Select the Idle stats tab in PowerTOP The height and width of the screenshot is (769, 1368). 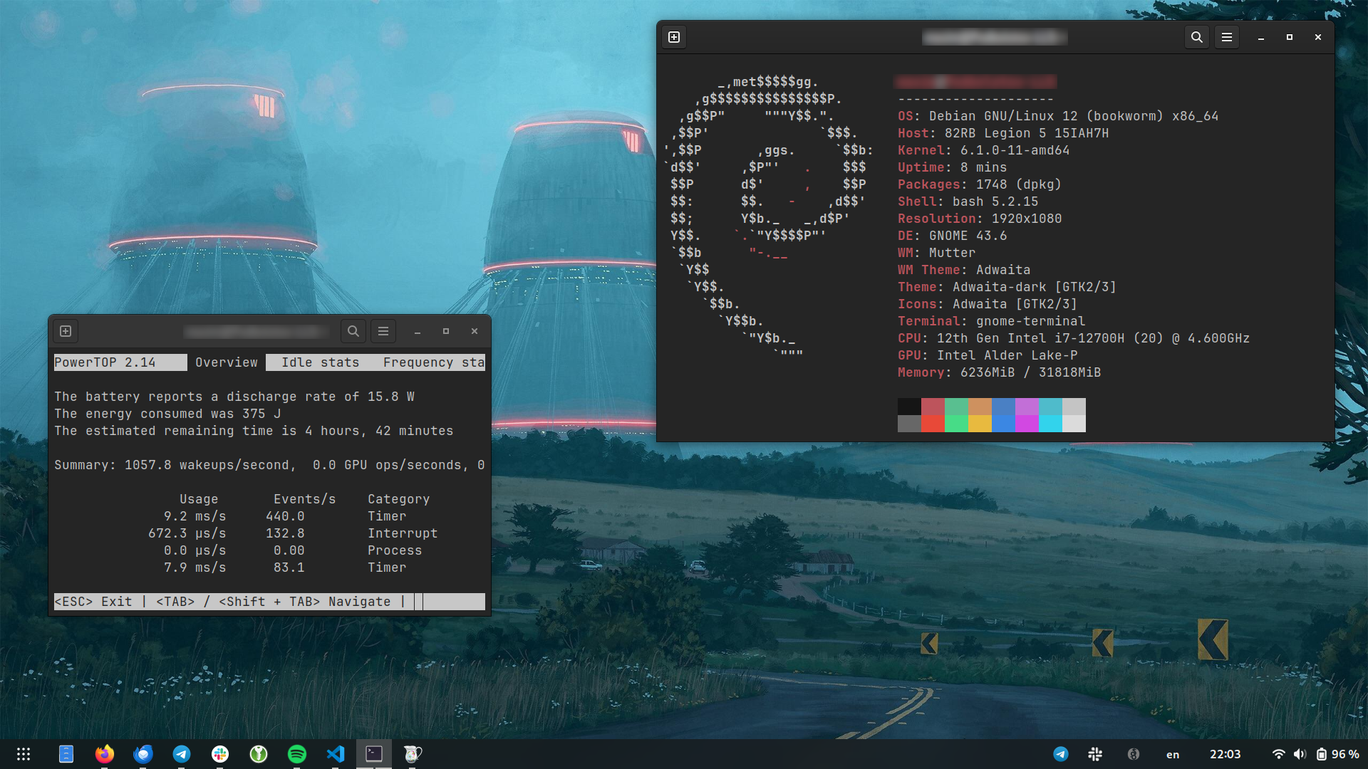320,362
